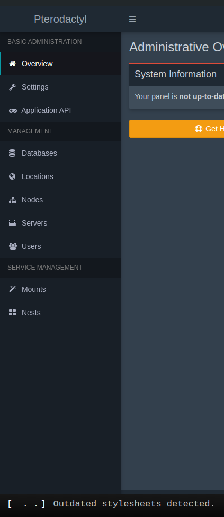Click the magic wand icon beside Mounts
Image resolution: width=224 pixels, height=517 pixels.
13,289
